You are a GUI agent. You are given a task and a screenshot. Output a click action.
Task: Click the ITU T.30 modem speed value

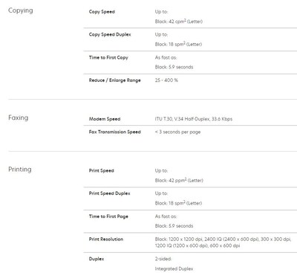coord(194,119)
